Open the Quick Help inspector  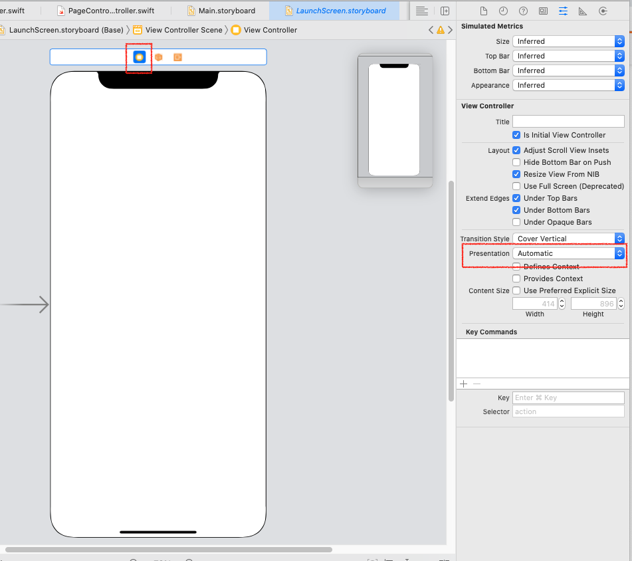[x=523, y=11]
